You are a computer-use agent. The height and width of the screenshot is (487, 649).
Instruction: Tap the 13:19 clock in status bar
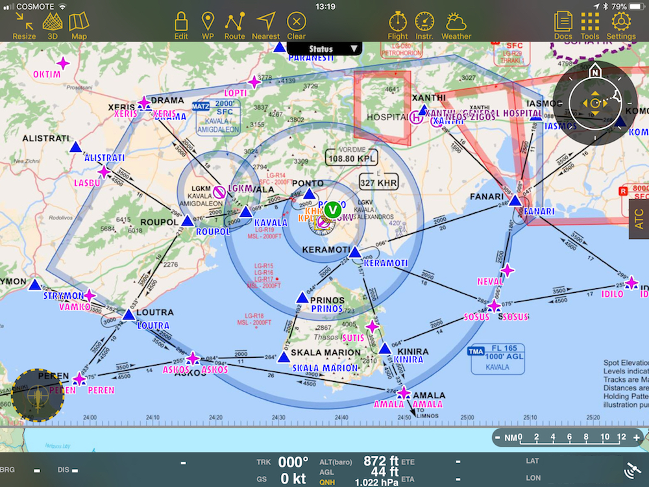(x=325, y=6)
